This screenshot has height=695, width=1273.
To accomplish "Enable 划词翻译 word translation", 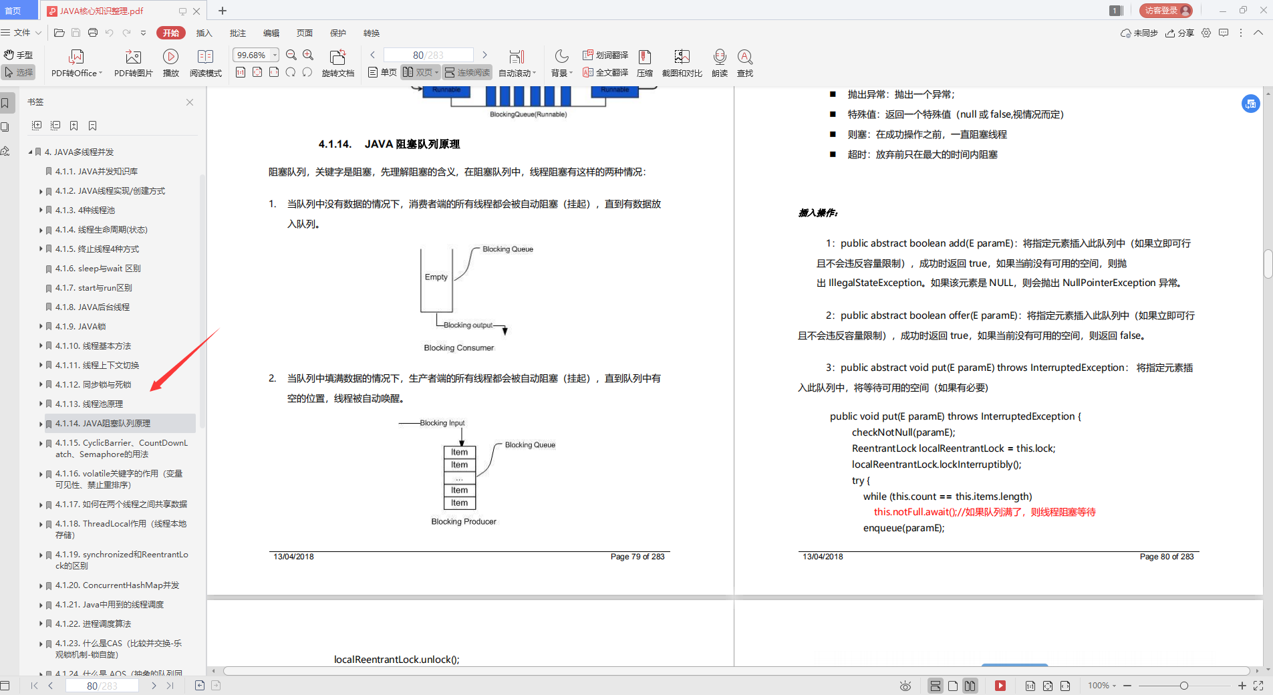I will coord(605,55).
